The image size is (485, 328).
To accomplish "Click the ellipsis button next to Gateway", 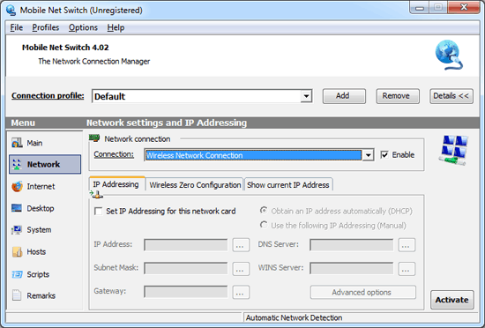I will point(241,292).
